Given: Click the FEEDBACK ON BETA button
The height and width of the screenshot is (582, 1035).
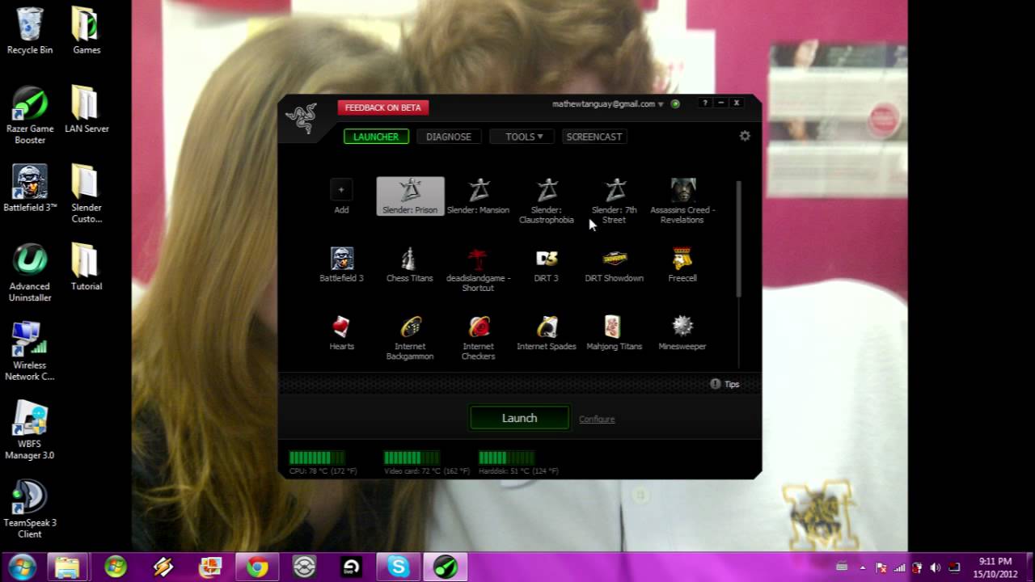Looking at the screenshot, I should pos(383,108).
